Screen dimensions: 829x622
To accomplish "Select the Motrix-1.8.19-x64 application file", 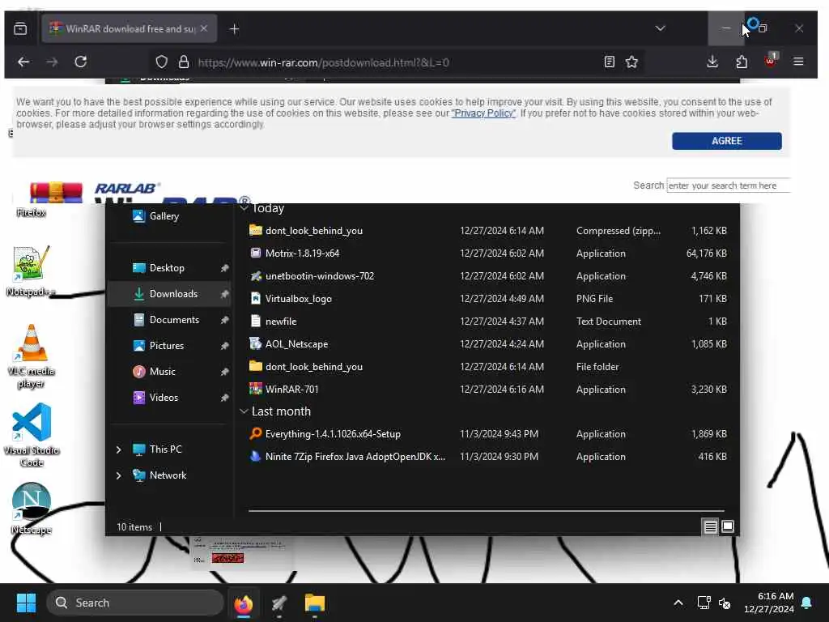I will tap(487, 253).
